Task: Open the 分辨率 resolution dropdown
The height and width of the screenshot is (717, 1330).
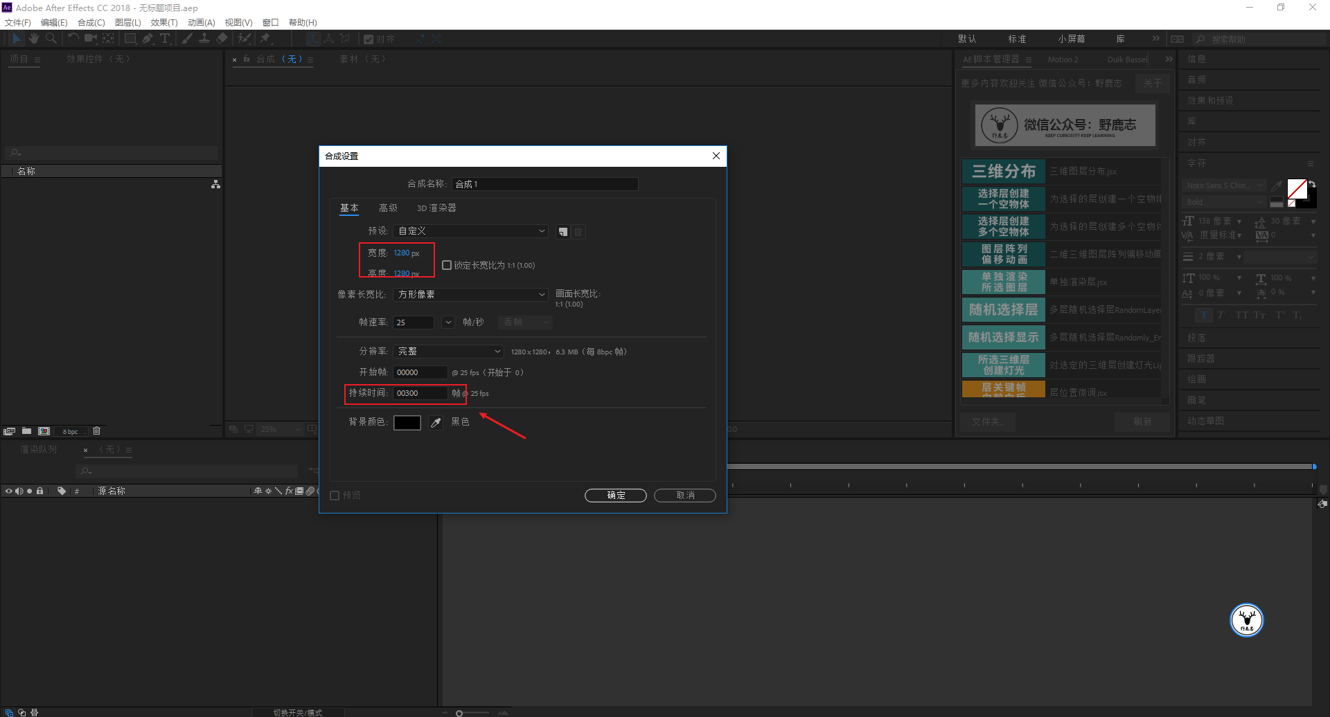Action: click(449, 352)
